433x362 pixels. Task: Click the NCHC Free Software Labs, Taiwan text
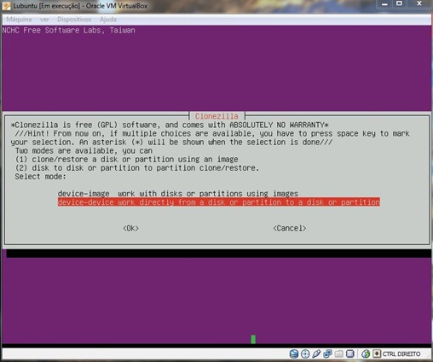(x=68, y=30)
